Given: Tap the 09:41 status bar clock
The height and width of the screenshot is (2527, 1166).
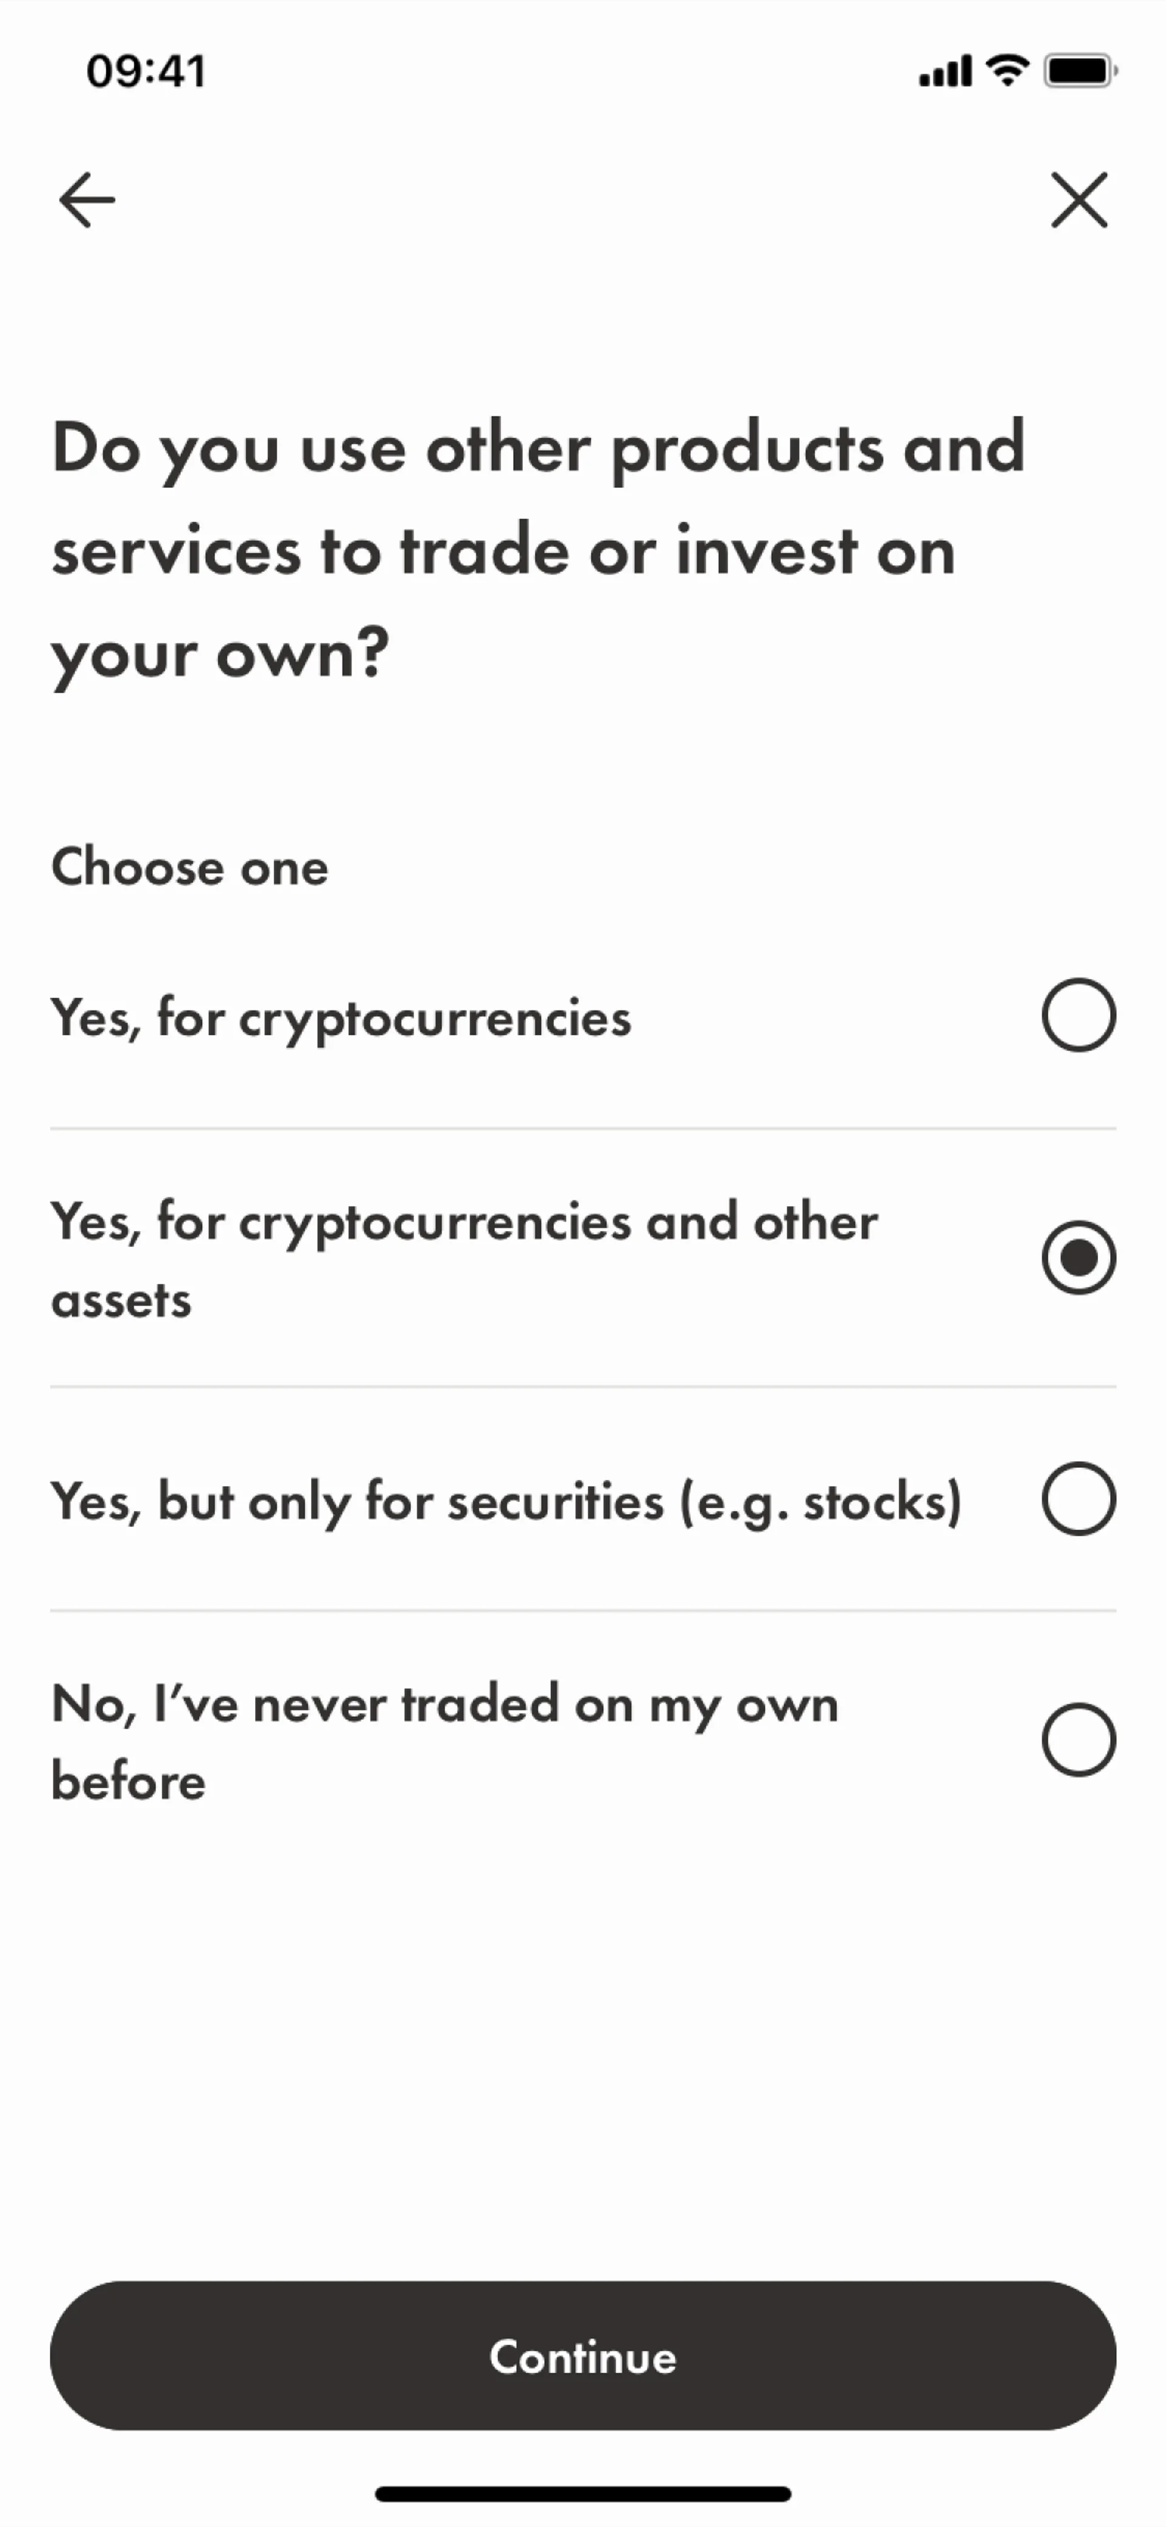Looking at the screenshot, I should click(146, 72).
